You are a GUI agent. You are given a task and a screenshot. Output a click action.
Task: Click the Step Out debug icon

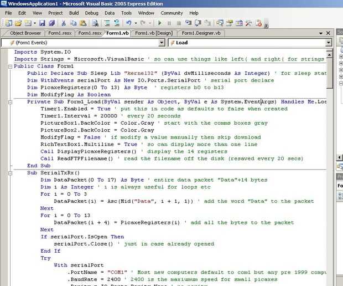tap(207, 23)
